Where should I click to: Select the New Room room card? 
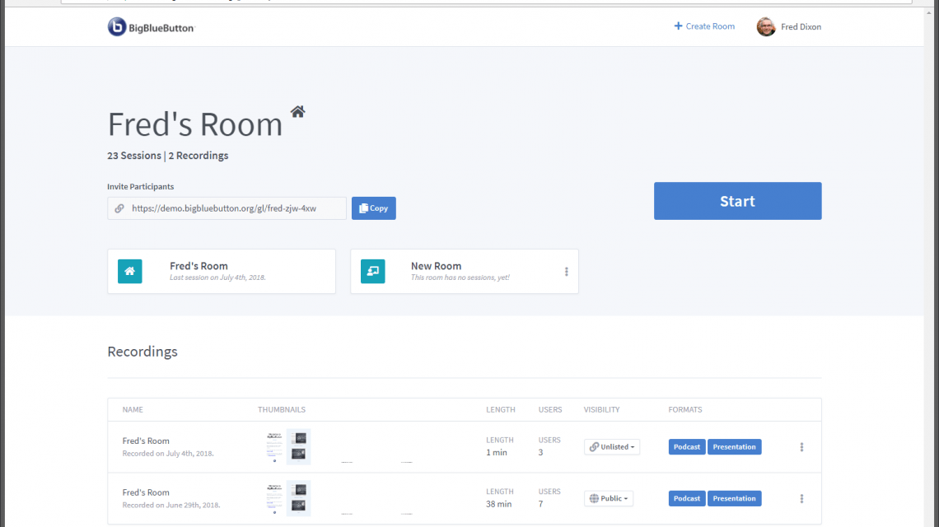[465, 271]
